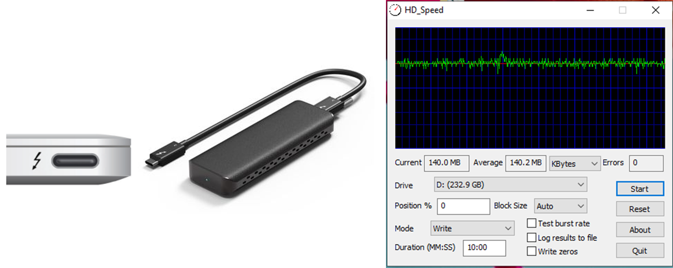Open the Mode dropdown showing Write
The width and height of the screenshot is (673, 268).
click(472, 228)
